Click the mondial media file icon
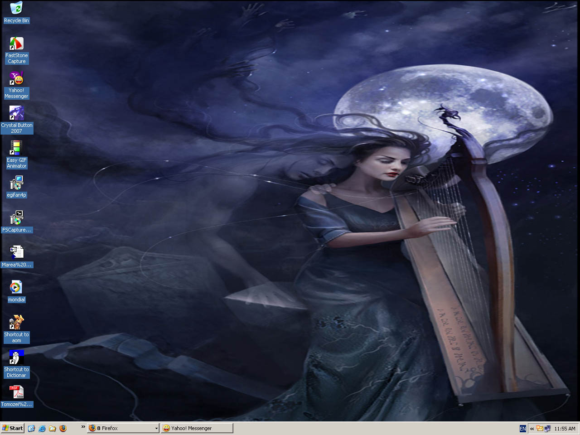 16,287
